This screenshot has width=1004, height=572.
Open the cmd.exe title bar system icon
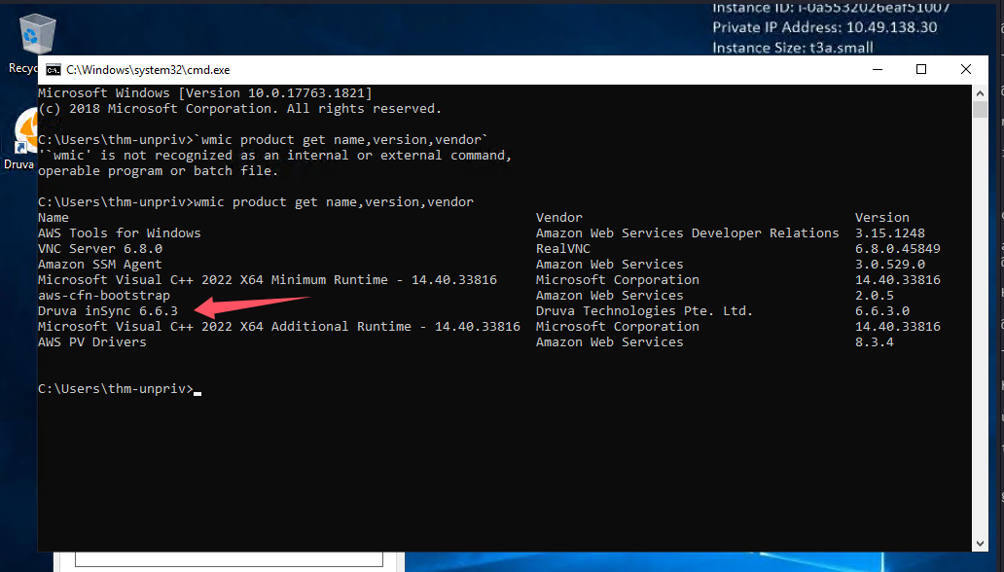point(54,70)
